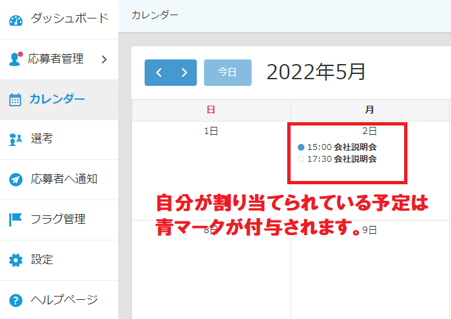Screen dimensions: 451x319
Task: Expand the 応募者管理 submenu chevron
Action: (x=104, y=59)
